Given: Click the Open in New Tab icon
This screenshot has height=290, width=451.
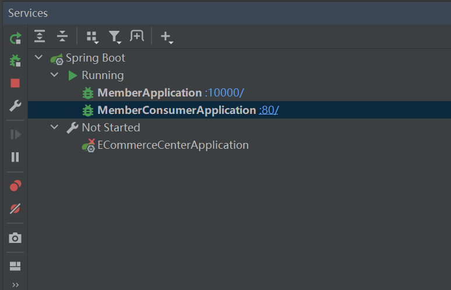Looking at the screenshot, I should (x=137, y=36).
